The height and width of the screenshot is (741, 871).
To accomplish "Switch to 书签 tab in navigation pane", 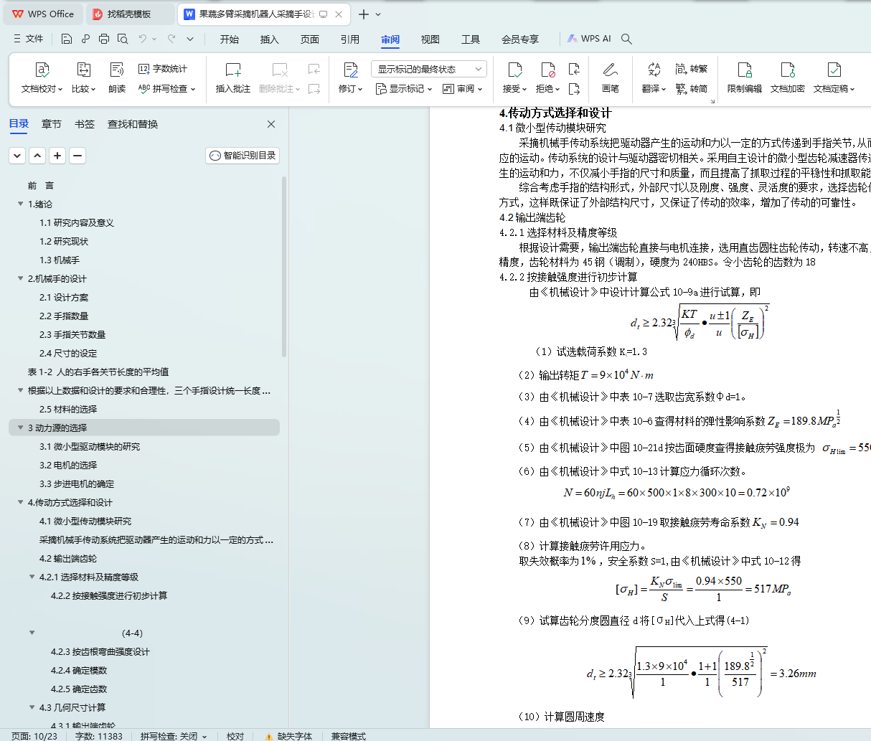I will click(x=85, y=124).
